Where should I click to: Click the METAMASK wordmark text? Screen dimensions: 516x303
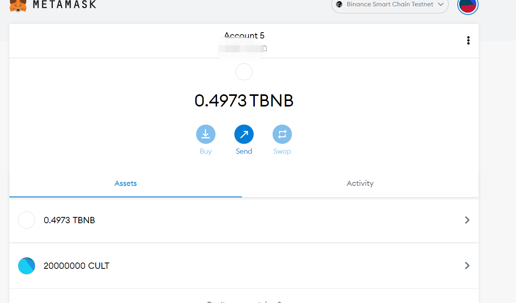(x=65, y=5)
